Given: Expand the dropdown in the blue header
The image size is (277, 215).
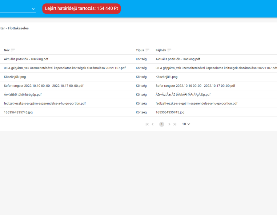Looking at the screenshot, I should tap(33, 9).
